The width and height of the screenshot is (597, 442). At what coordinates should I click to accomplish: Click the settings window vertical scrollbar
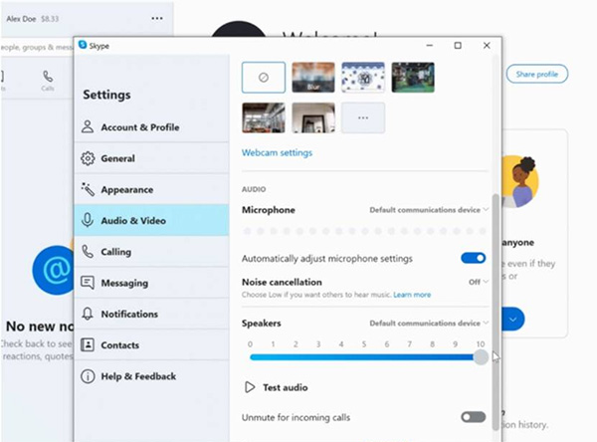pos(496,312)
